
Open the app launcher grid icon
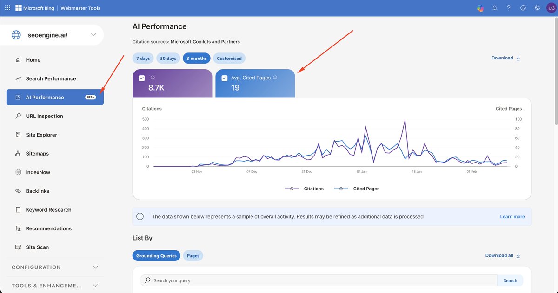click(7, 8)
